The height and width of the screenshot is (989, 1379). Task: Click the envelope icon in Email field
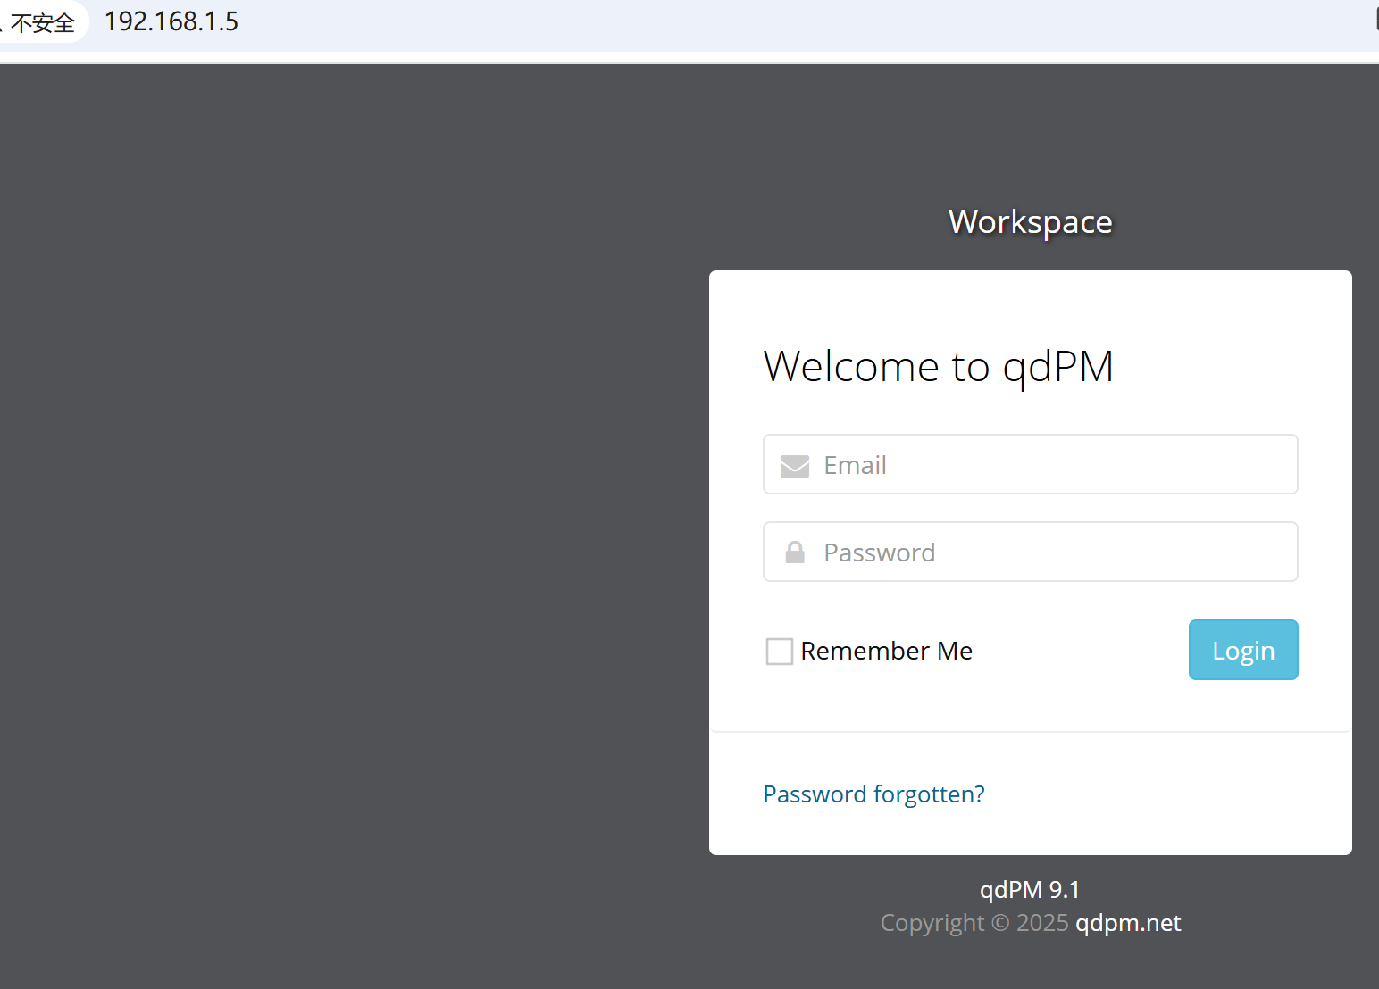794,466
